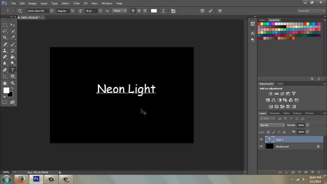This screenshot has height=184, width=327.
Task: Open the font style Regular dropdown
Action: 73,11
